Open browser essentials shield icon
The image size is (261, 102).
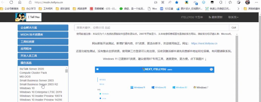click(239, 2)
